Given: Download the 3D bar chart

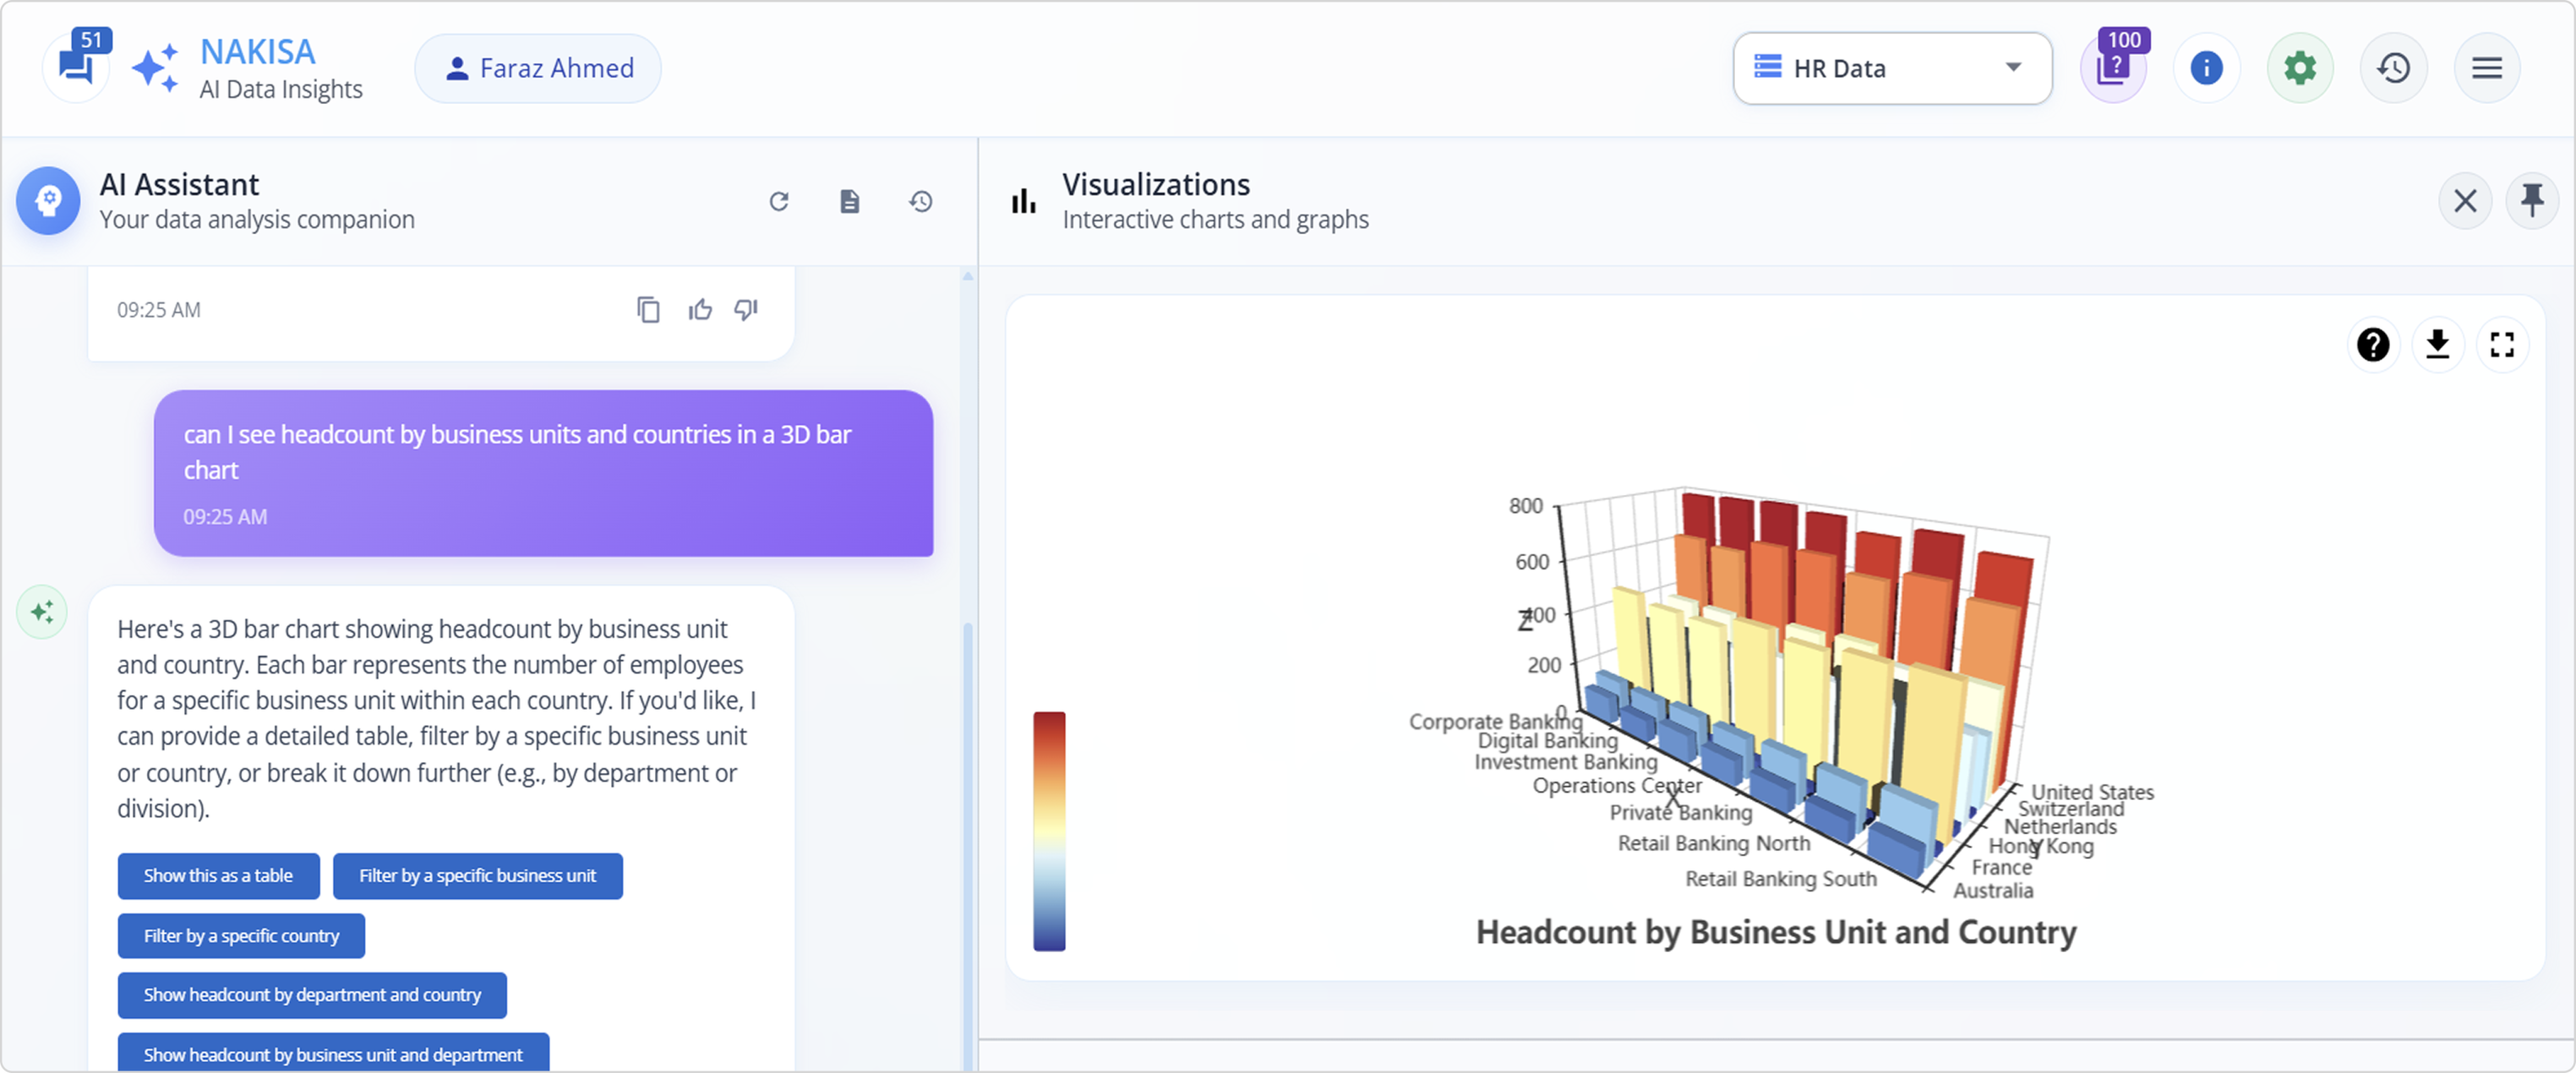Looking at the screenshot, I should 2437,345.
